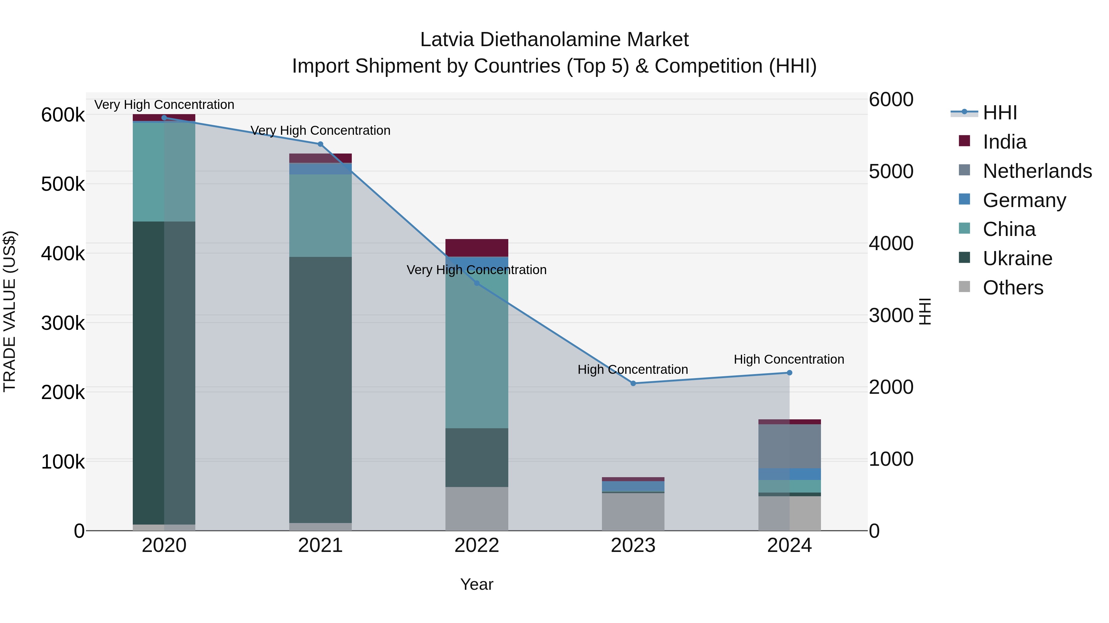Click the 'TRADE VALUE (US$)' axis title
Image resolution: width=1109 pixels, height=623 pixels.
pos(10,311)
